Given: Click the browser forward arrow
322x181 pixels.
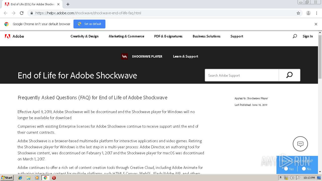Looking at the screenshot, I should point(14,13).
